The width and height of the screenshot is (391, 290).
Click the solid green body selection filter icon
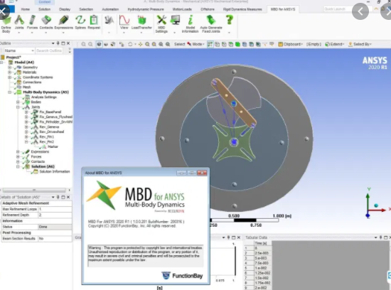237,44
